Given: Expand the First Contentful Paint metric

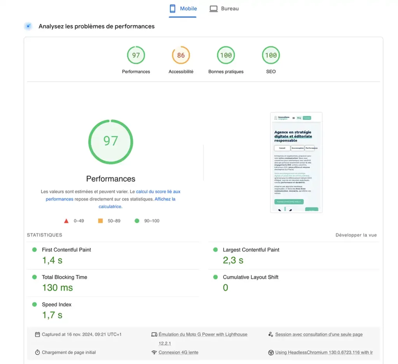Looking at the screenshot, I should coord(66,250).
